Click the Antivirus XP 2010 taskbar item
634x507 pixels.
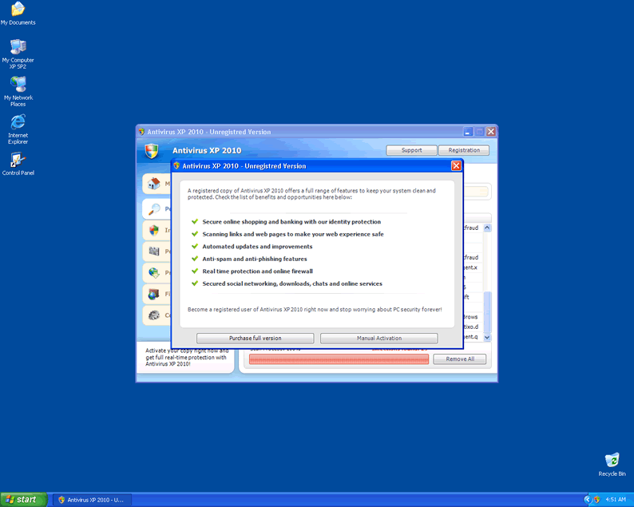click(x=90, y=500)
